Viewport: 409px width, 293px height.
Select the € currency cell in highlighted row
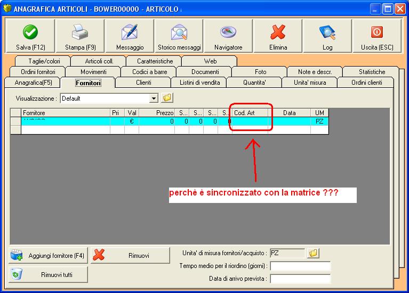132,121
